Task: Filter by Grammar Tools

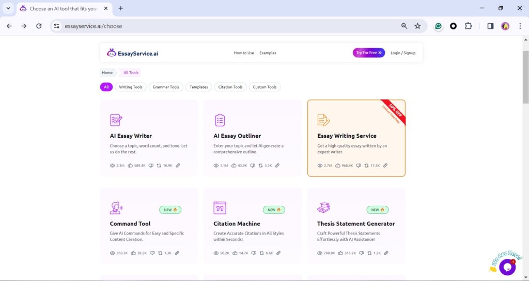Action: [166, 87]
